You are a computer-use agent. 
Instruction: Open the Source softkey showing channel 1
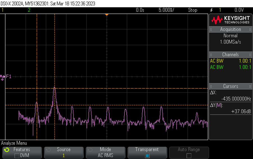click(x=64, y=152)
